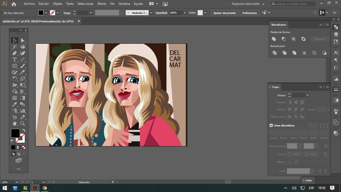Select the Curvature tool
Viewport: 341px width, 192px height.
pyautogui.click(x=23, y=53)
